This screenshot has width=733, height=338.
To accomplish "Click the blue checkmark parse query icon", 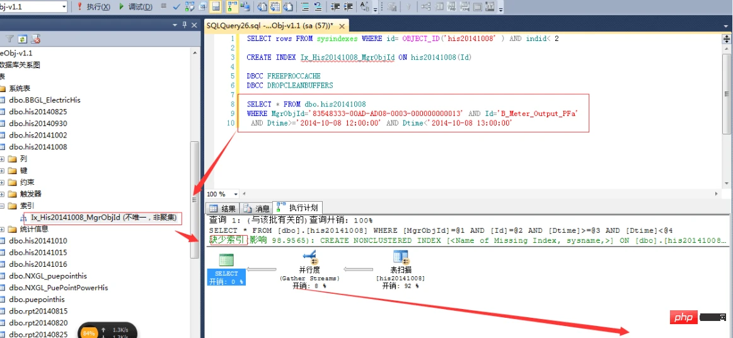I will click(175, 7).
